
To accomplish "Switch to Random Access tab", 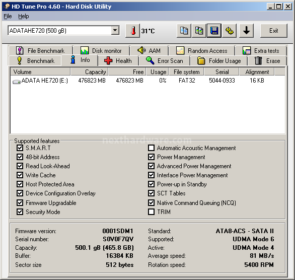I will tap(202, 51).
